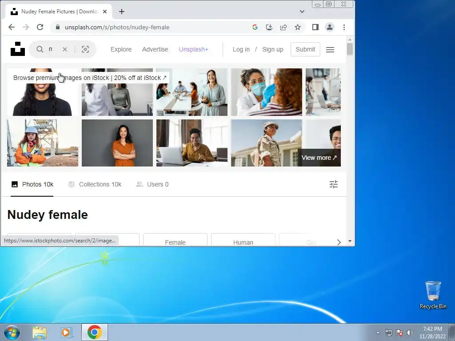Bookmark this tab with the star icon
This screenshot has width=455, height=341.
[x=297, y=27]
